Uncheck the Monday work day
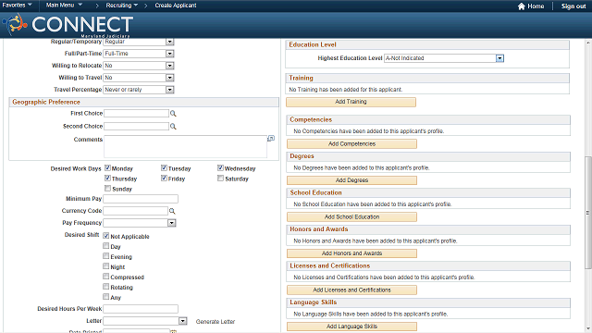 [x=107, y=168]
